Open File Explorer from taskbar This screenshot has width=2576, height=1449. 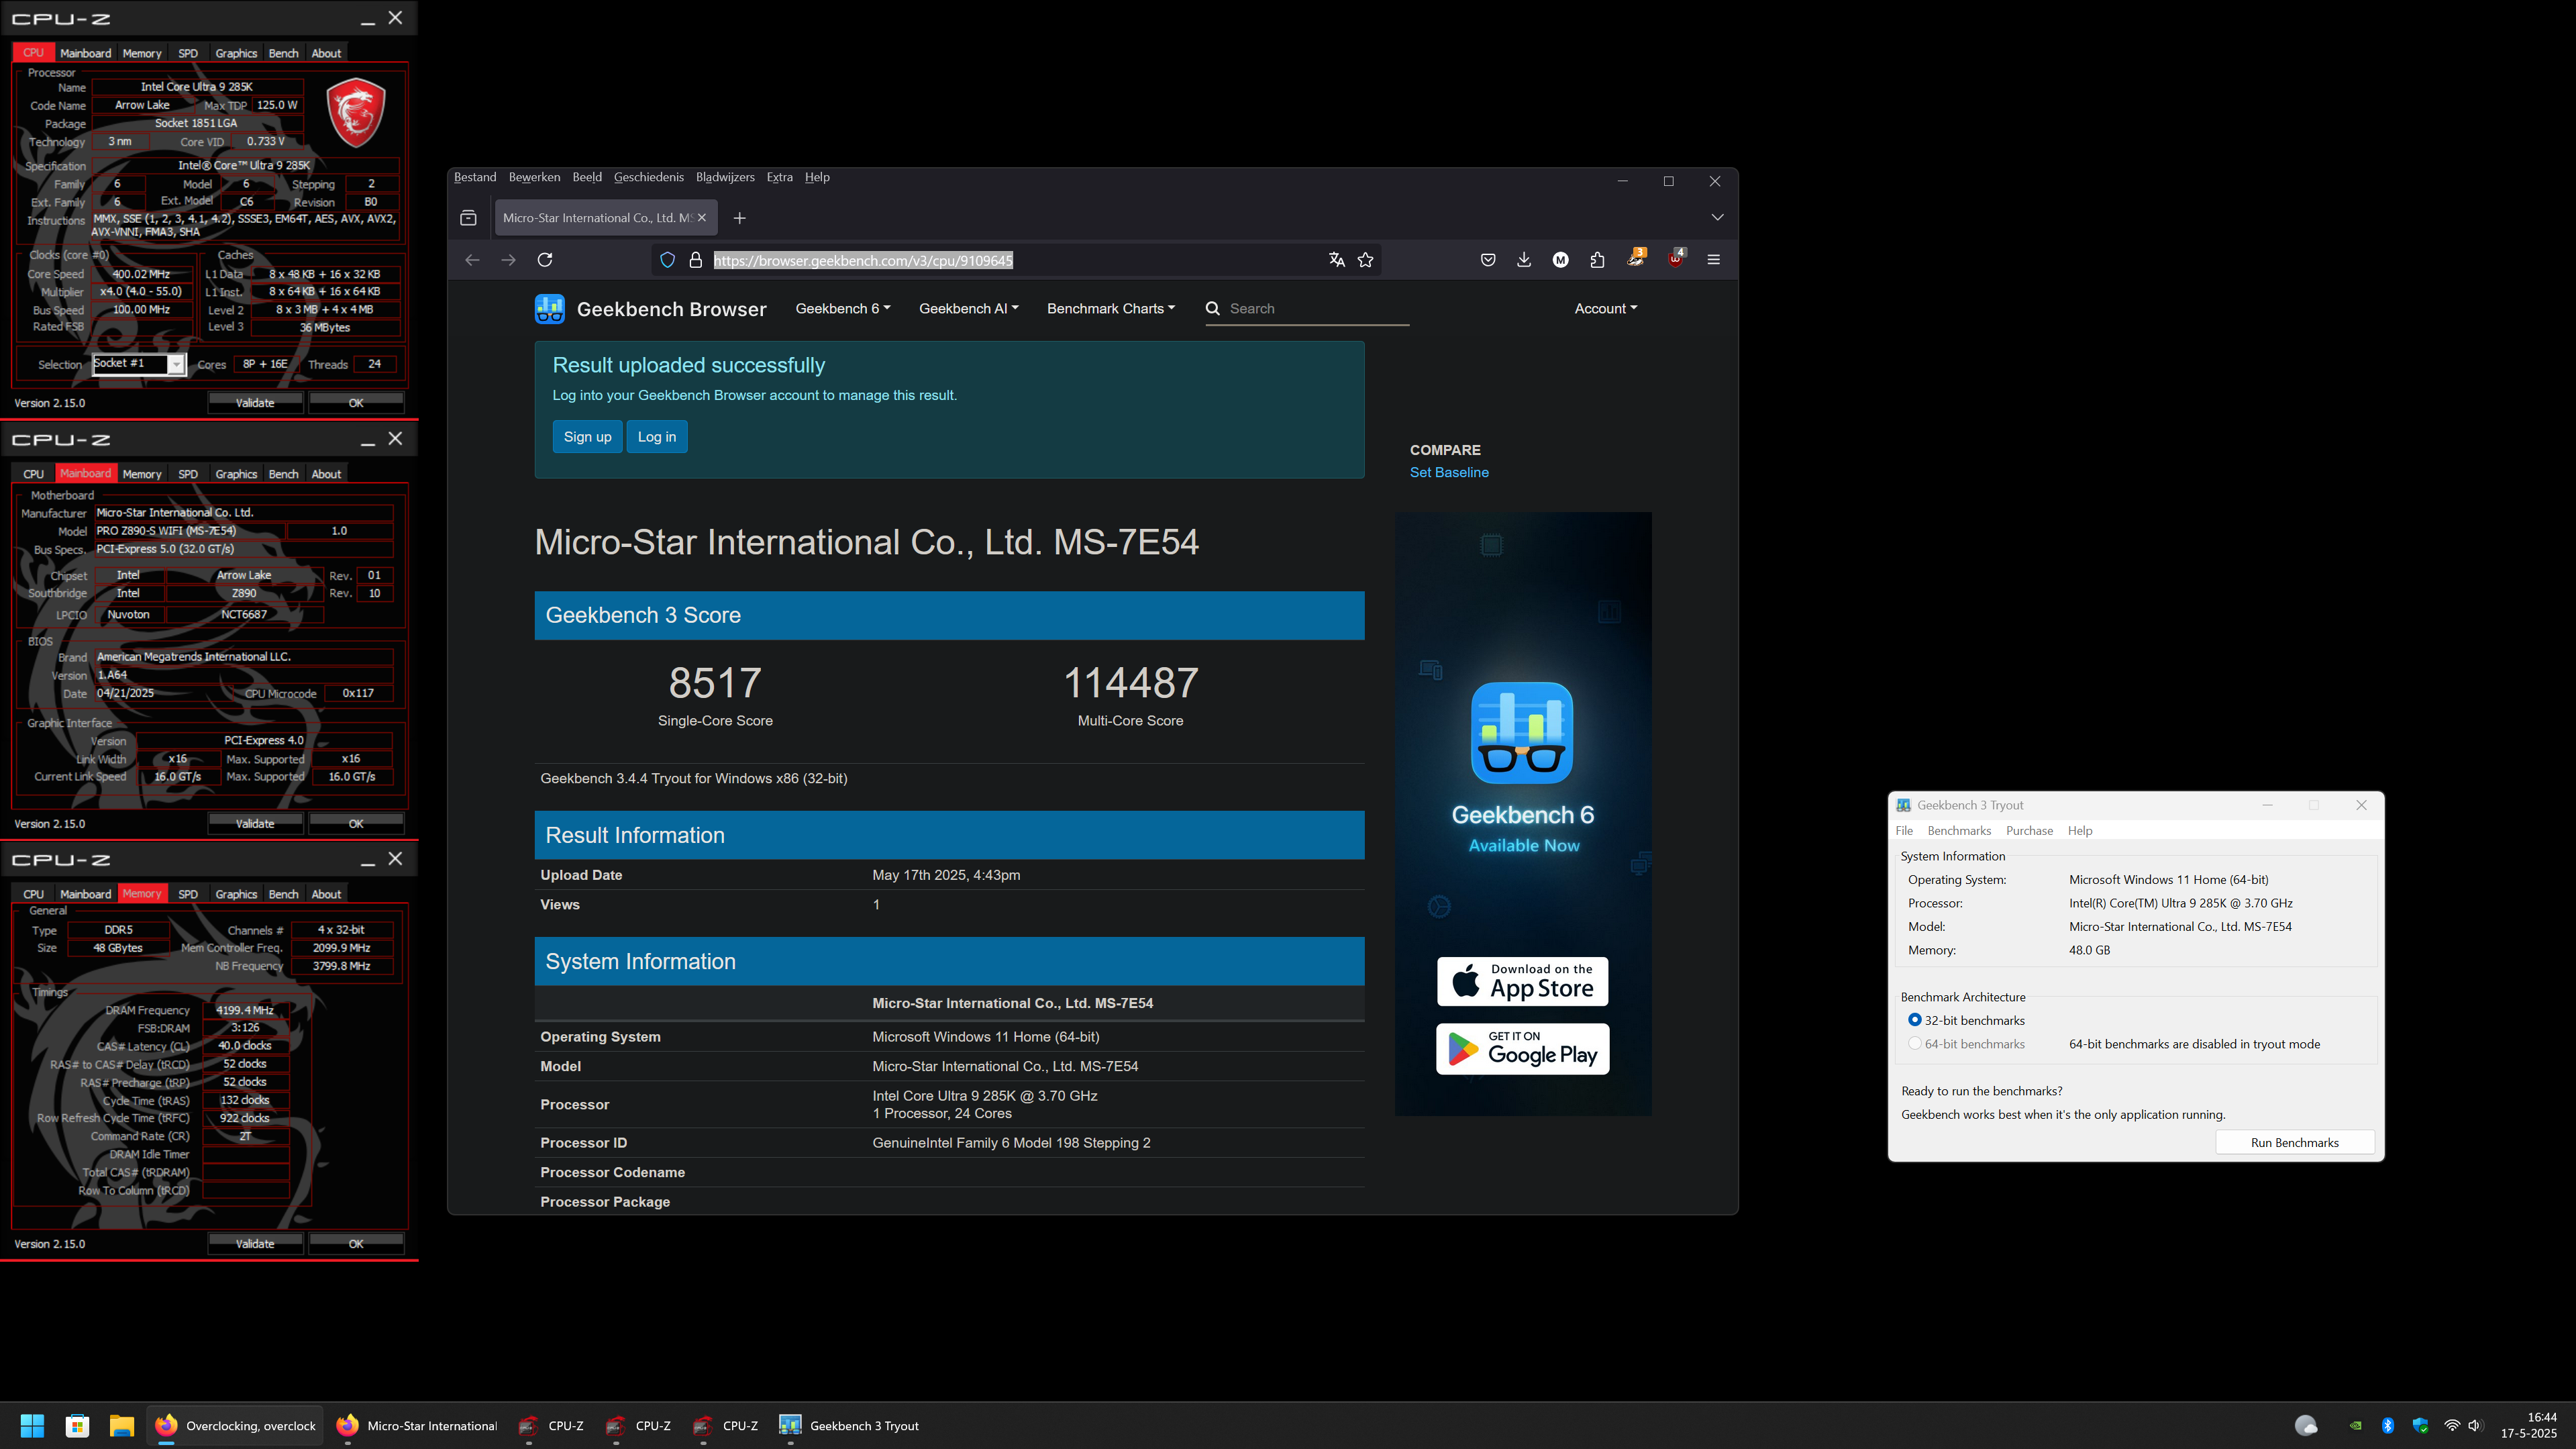click(122, 1426)
